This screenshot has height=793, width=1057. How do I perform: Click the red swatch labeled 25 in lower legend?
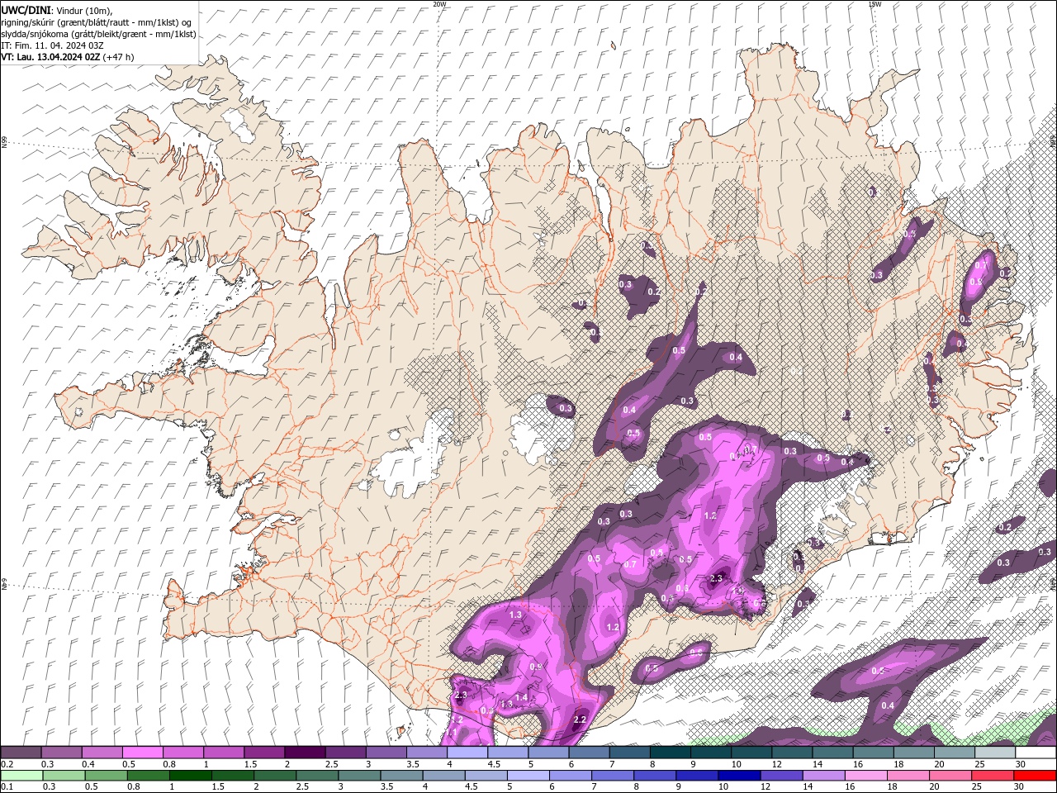coord(991,776)
